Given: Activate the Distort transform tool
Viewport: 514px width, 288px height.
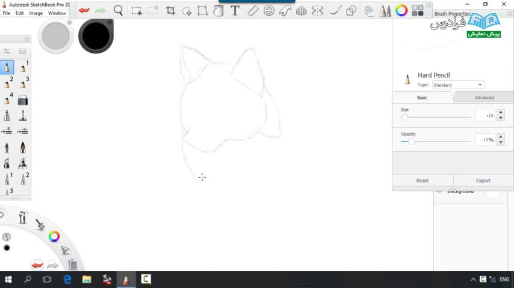Looking at the screenshot, I should (203, 10).
